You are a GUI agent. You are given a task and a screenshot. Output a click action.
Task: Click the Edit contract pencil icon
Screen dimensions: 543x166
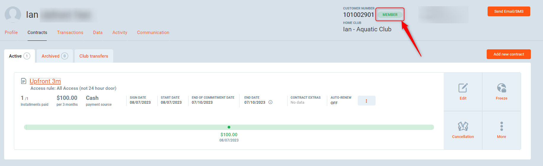tap(463, 88)
